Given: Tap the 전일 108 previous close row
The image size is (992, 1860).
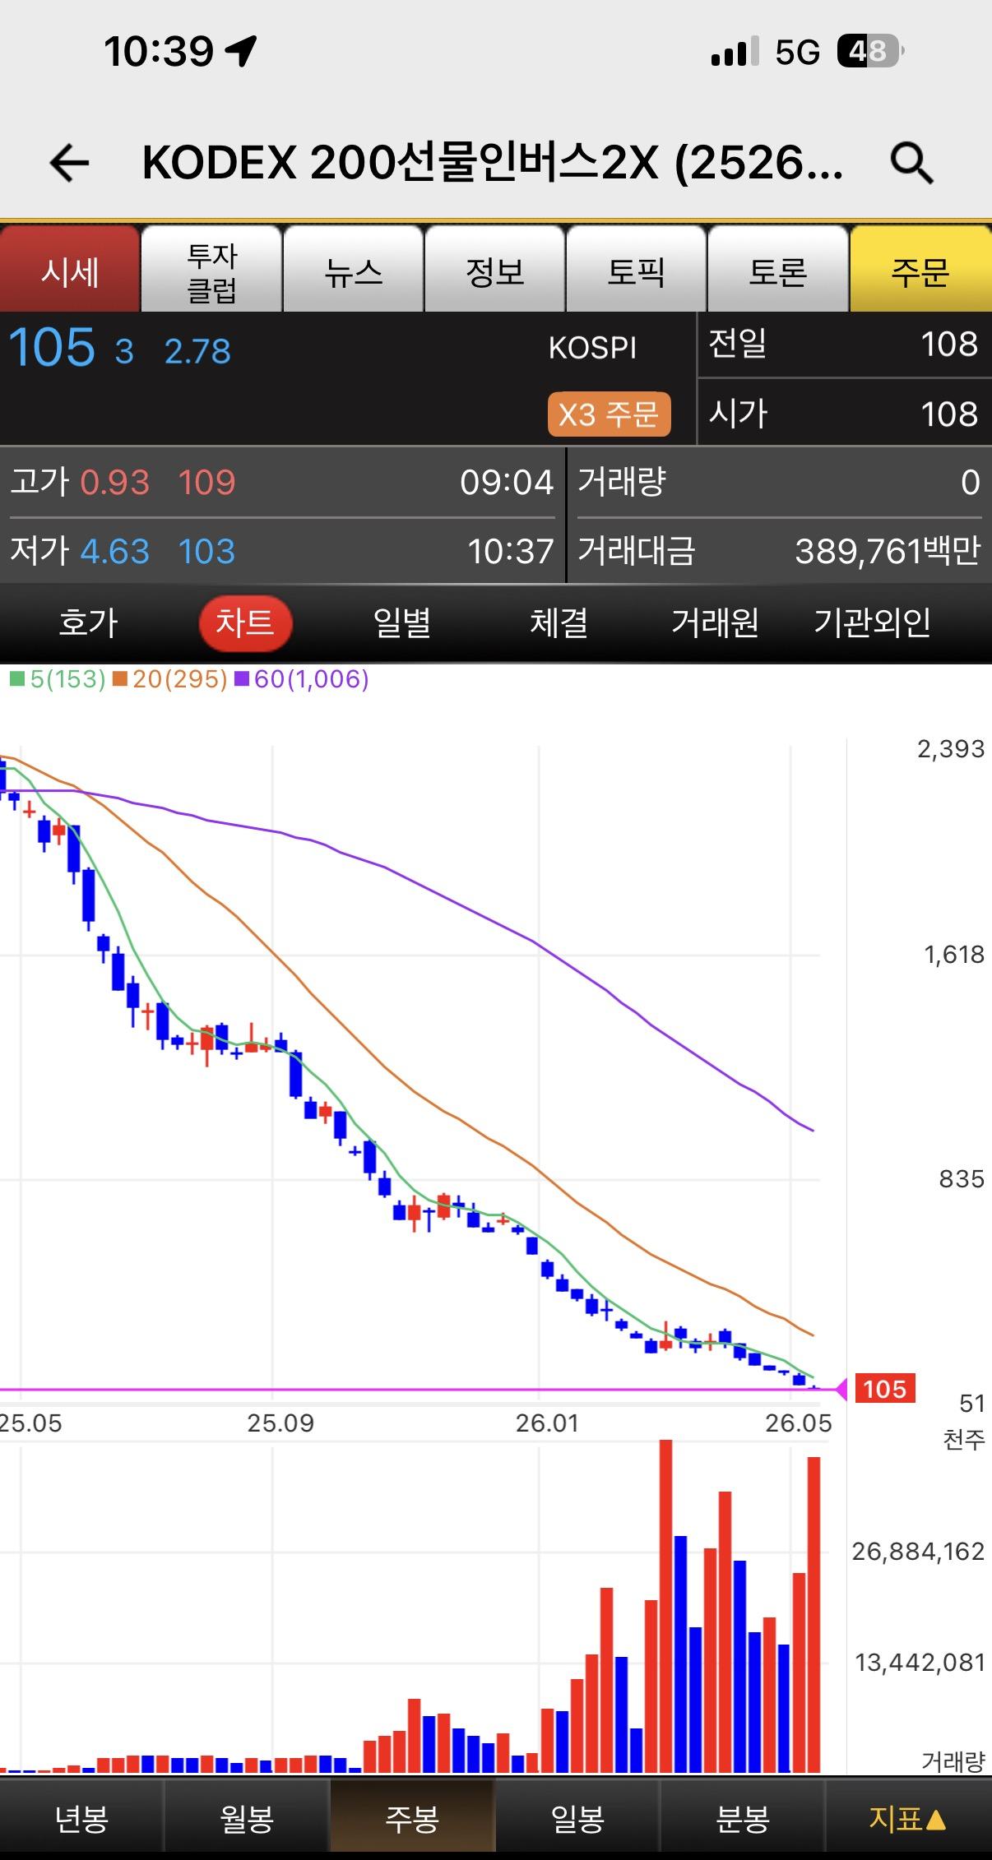Looking at the screenshot, I should click(x=845, y=344).
